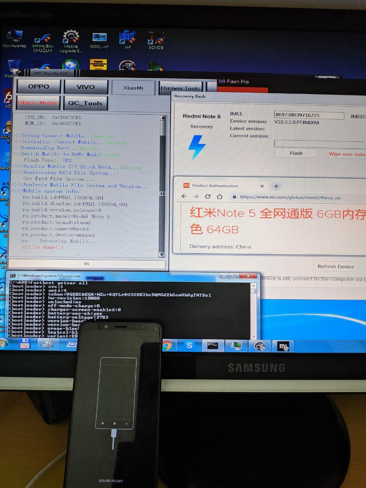Image resolution: width=366 pixels, height=488 pixels.
Task: Open the JAF desktop shortcut
Action: (x=127, y=40)
